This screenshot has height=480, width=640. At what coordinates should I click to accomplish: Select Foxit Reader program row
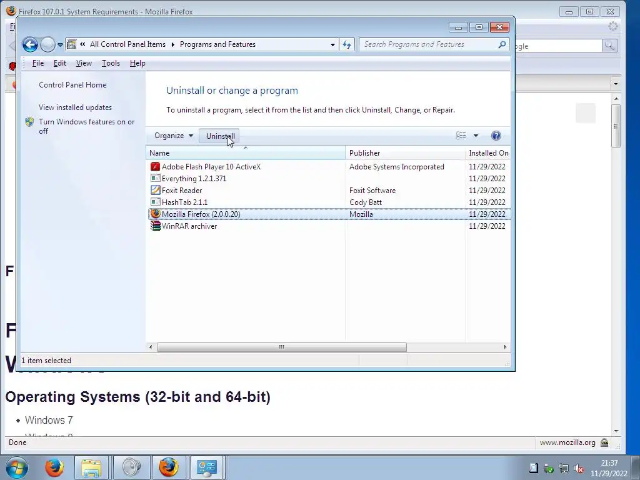pyautogui.click(x=329, y=190)
